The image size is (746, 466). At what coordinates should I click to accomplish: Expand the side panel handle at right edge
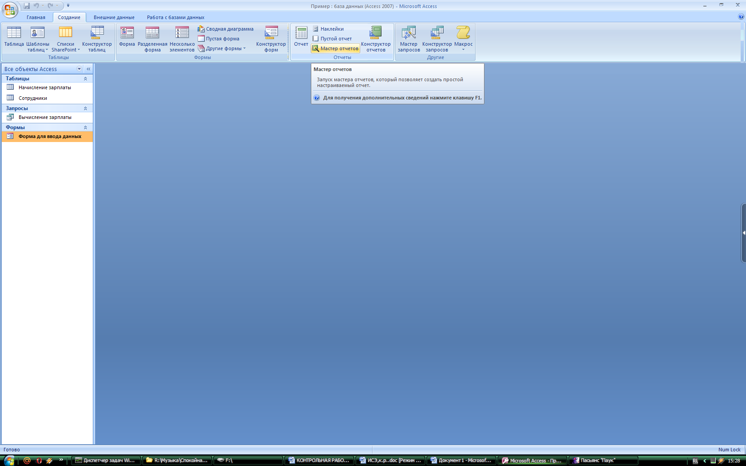click(744, 233)
